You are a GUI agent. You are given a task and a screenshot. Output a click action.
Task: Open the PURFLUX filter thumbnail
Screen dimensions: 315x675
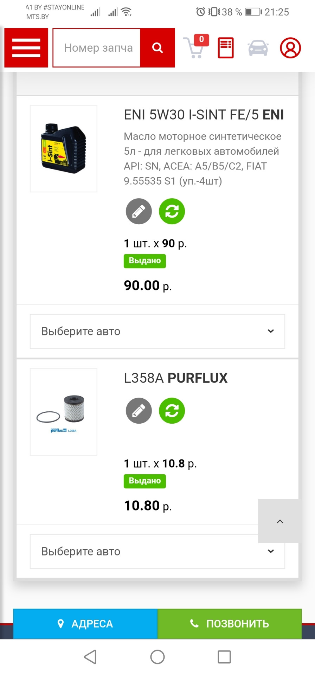pyautogui.click(x=64, y=412)
